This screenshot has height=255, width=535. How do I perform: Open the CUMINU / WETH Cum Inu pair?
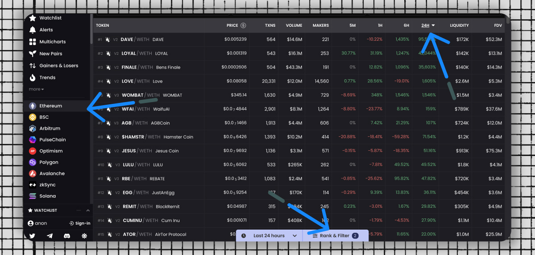pyautogui.click(x=151, y=221)
